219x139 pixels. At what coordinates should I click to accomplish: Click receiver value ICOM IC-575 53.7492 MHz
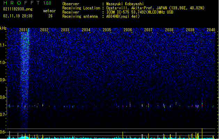coord(140,12)
